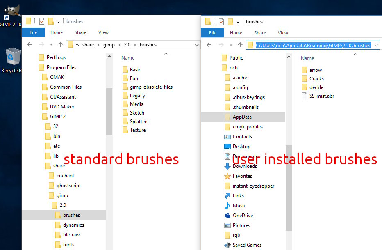Screen dimensions: 382x250
Task: Select the arrow folder in right window
Action: (x=312, y=70)
